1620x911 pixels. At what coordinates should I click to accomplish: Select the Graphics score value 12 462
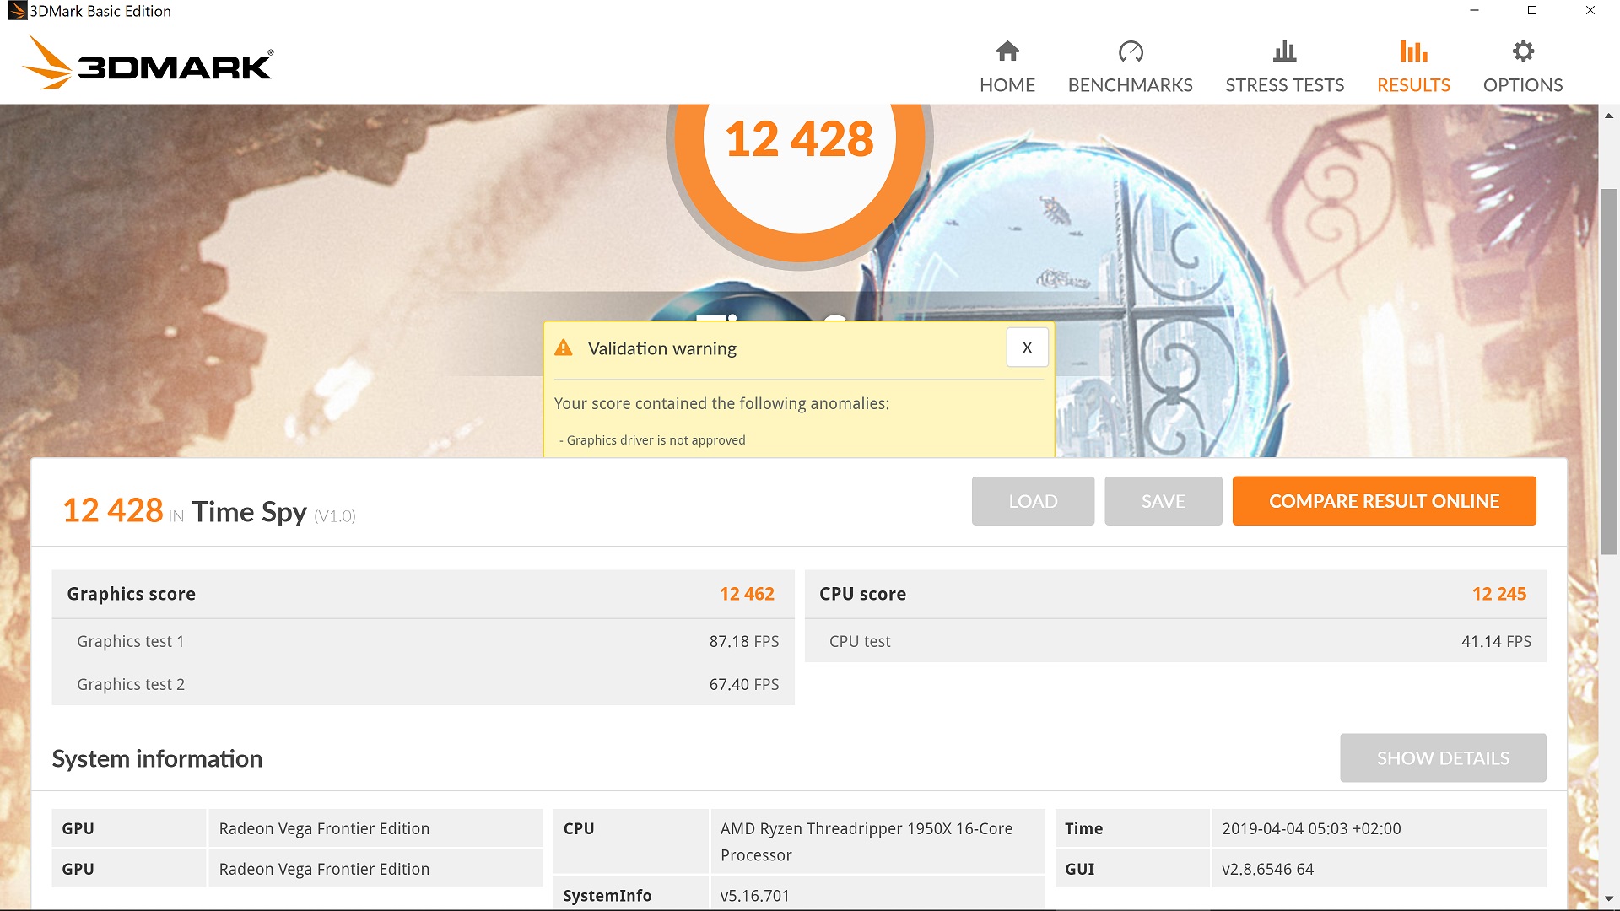coord(747,594)
